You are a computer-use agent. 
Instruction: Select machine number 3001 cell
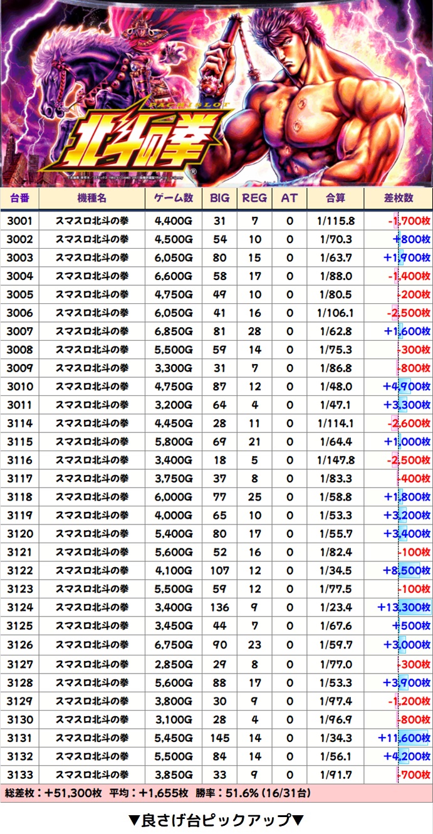(19, 221)
